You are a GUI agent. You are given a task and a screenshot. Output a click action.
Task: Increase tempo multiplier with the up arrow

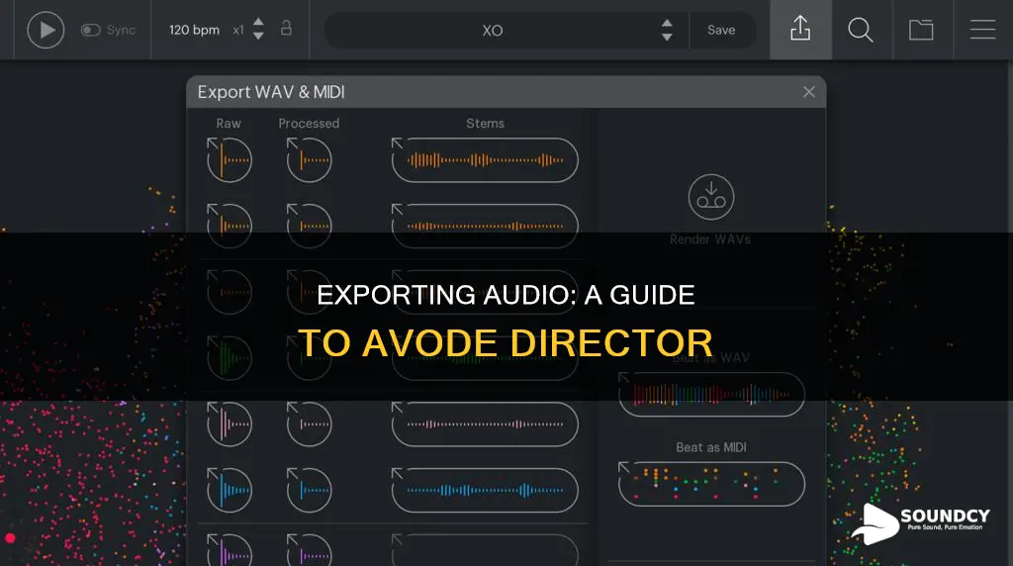[x=258, y=23]
